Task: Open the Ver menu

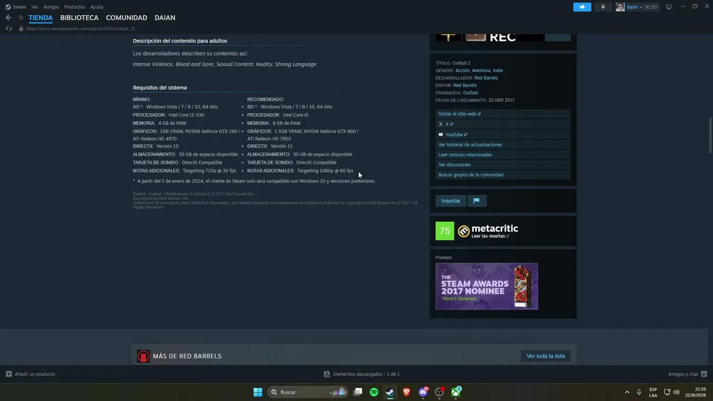Action: [35, 7]
